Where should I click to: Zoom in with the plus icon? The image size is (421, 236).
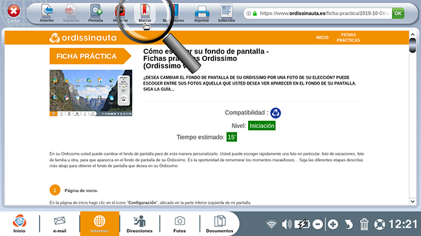333,224
